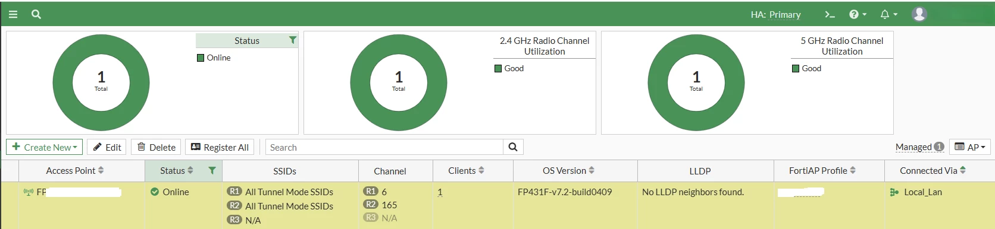Open the hamburger navigation menu
The image size is (995, 229).
(x=12, y=14)
